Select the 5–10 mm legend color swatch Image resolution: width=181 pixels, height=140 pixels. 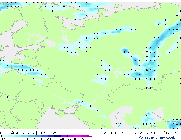click(x=31, y=136)
